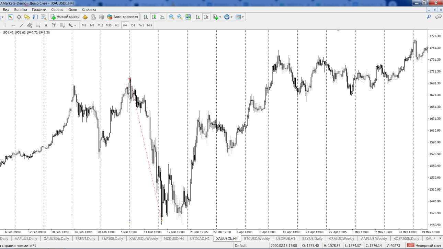Switch to USDCAD,H1 chart tab
443x249 pixels.
coord(200,239)
